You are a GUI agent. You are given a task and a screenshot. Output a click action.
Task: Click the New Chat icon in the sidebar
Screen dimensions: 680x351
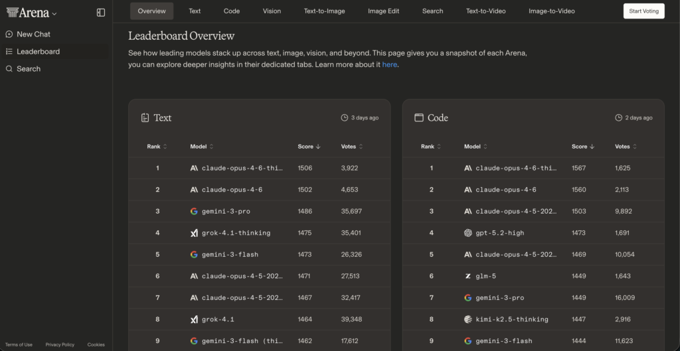(x=9, y=34)
